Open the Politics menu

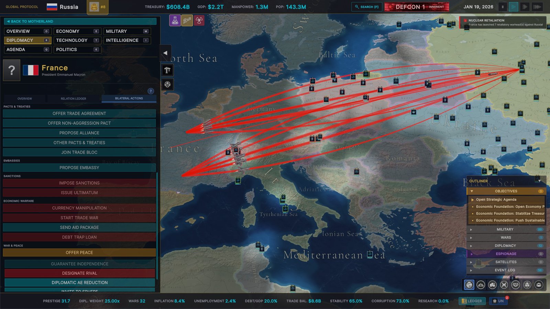(77, 49)
